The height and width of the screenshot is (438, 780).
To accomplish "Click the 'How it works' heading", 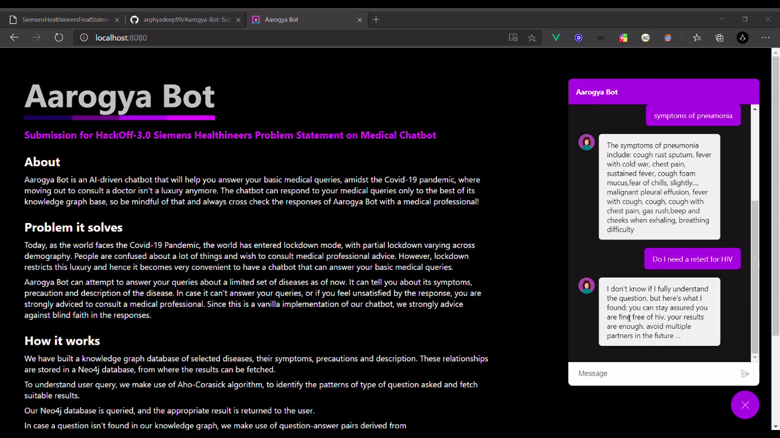I will click(x=62, y=341).
